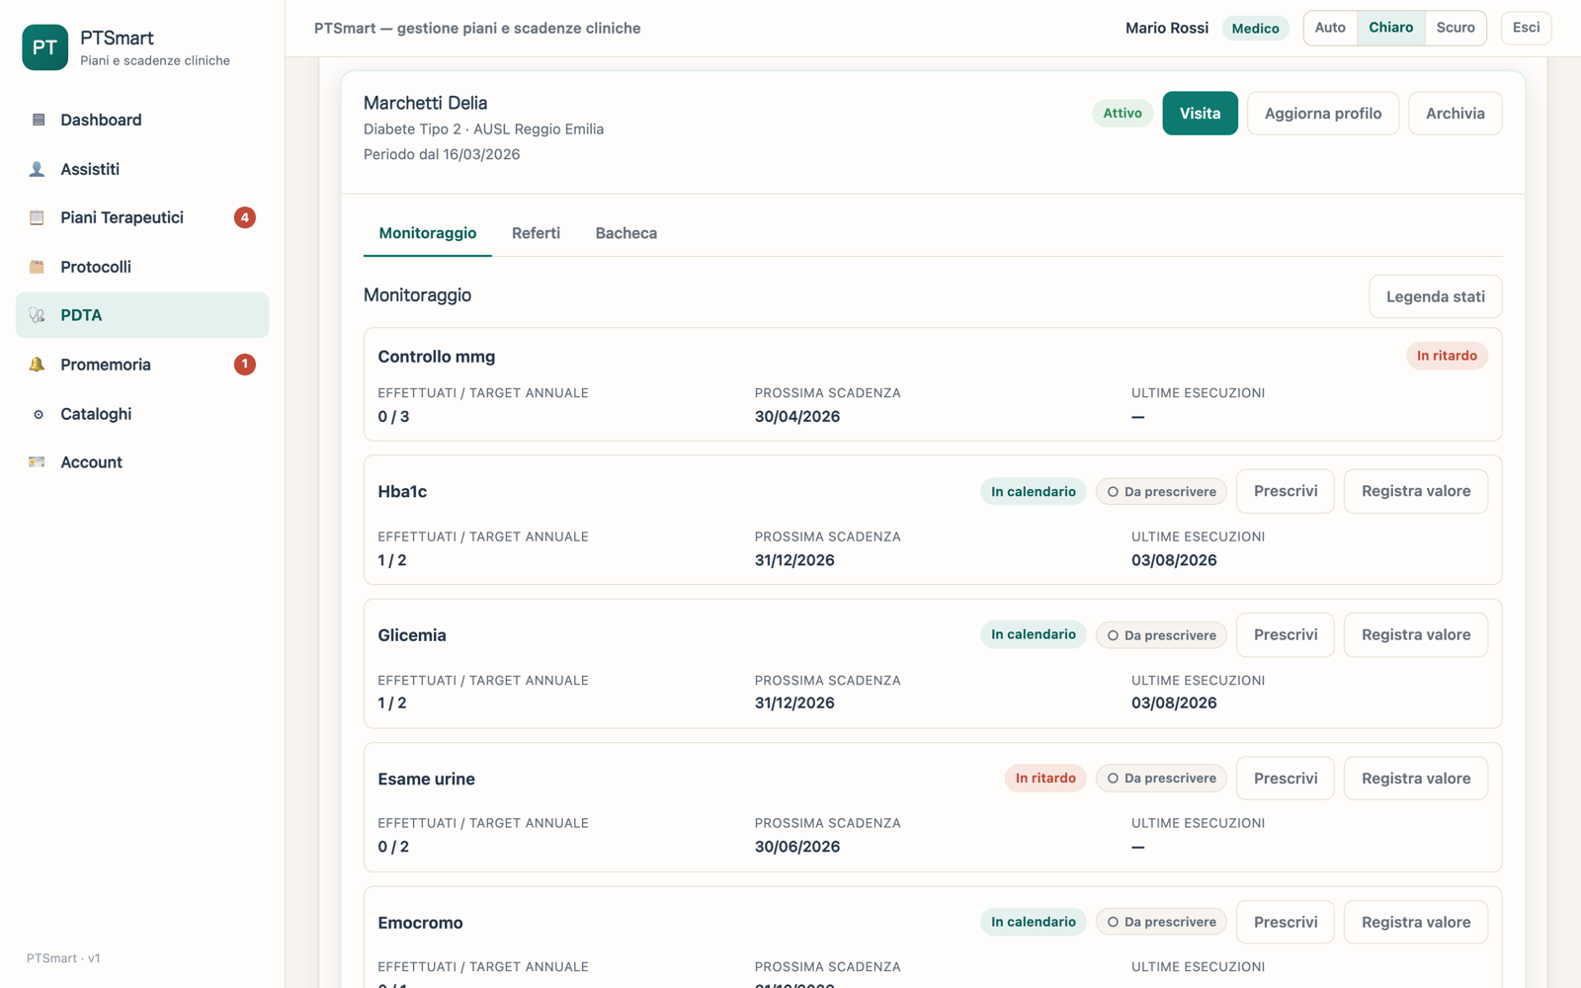Click the Assistiti person icon
This screenshot has height=988, width=1581.
point(38,169)
